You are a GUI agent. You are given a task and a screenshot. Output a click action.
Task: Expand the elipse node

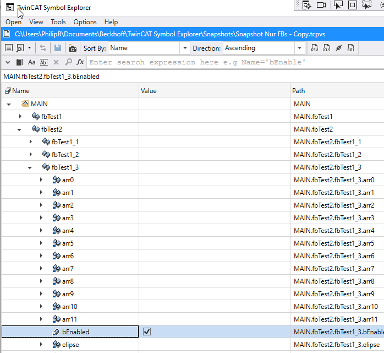pos(41,344)
